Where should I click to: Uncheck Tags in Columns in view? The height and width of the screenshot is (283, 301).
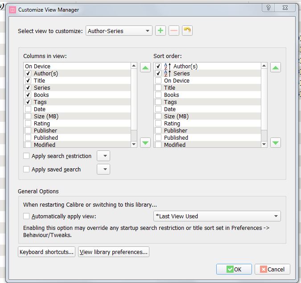coord(28,102)
